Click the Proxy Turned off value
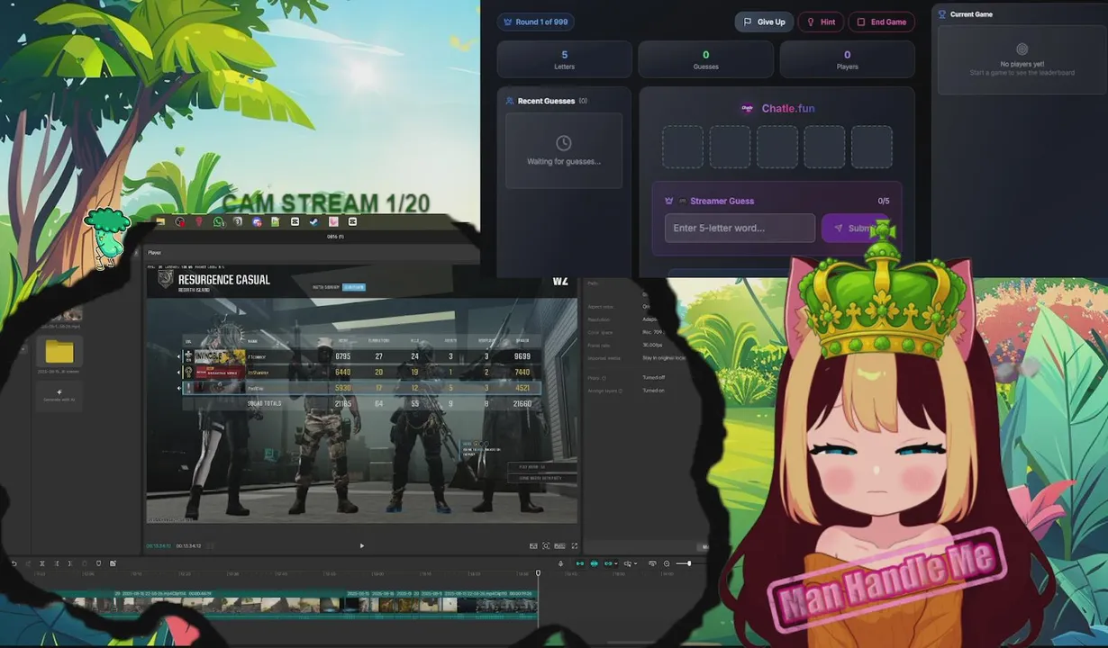This screenshot has width=1108, height=648. (x=653, y=377)
